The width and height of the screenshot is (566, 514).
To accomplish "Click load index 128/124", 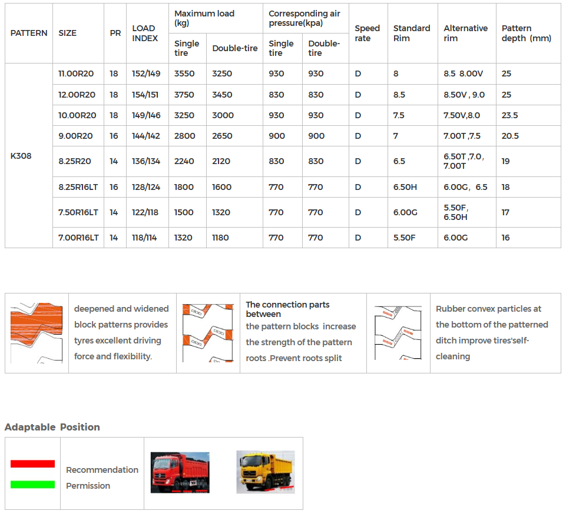I will (x=146, y=187).
